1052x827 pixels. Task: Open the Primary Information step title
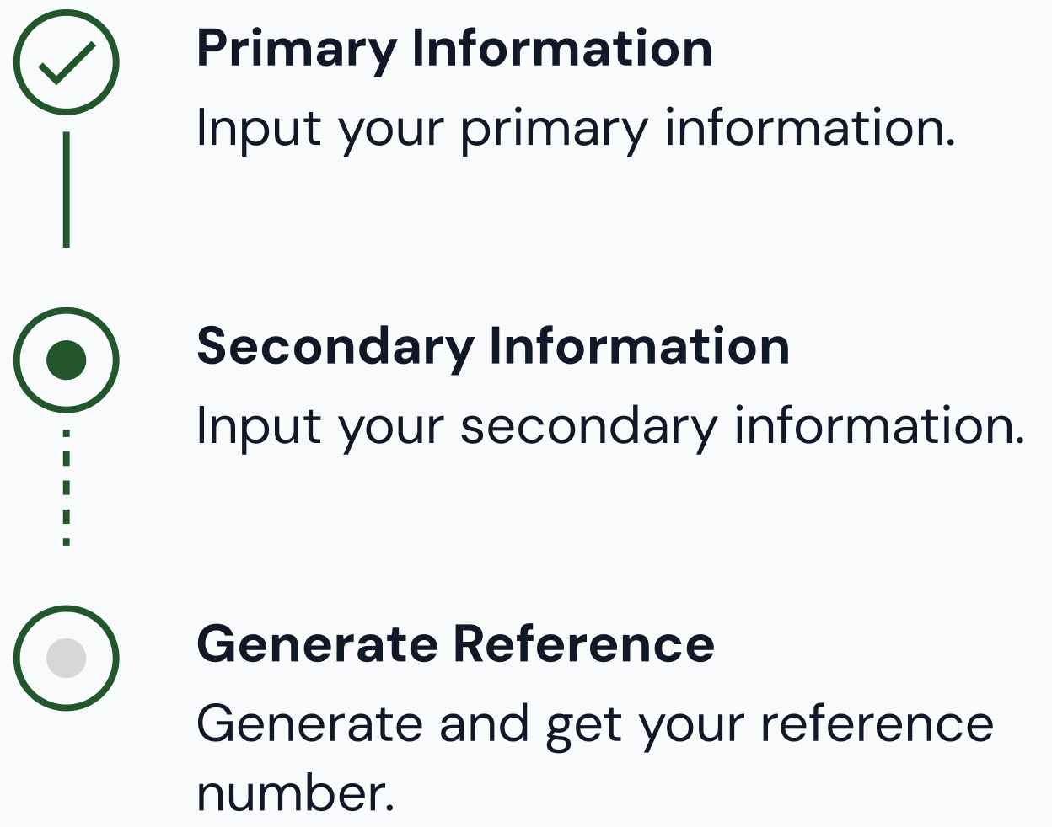coord(454,50)
